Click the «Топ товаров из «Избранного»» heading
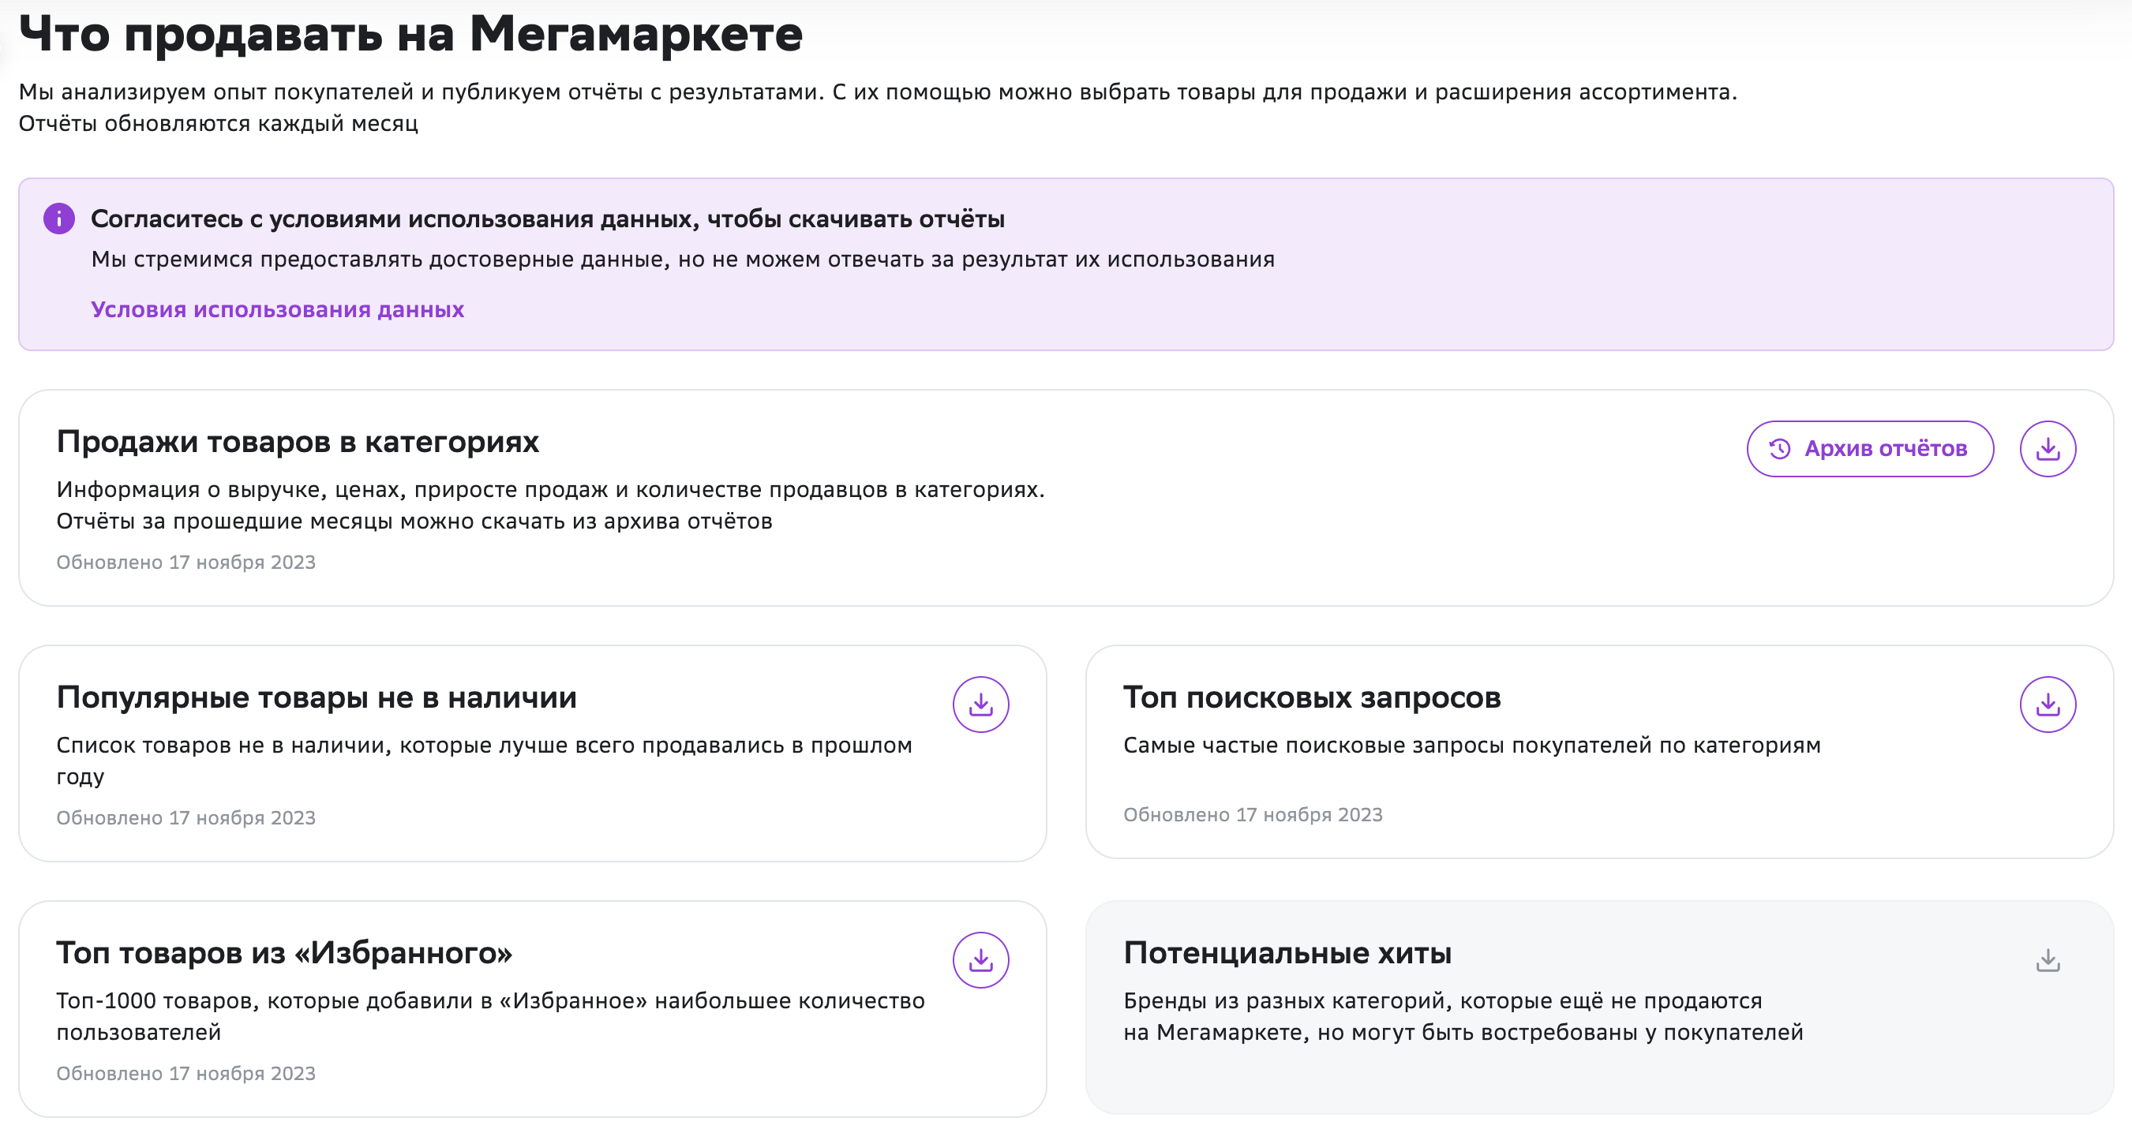This screenshot has width=2132, height=1129. pos(284,953)
